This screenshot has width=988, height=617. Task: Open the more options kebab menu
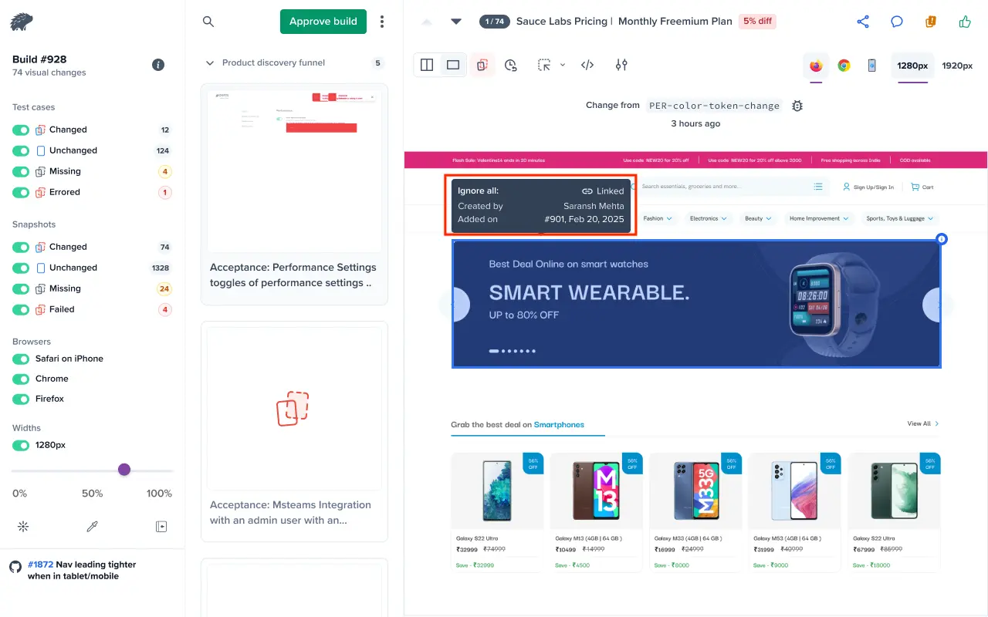tap(382, 22)
